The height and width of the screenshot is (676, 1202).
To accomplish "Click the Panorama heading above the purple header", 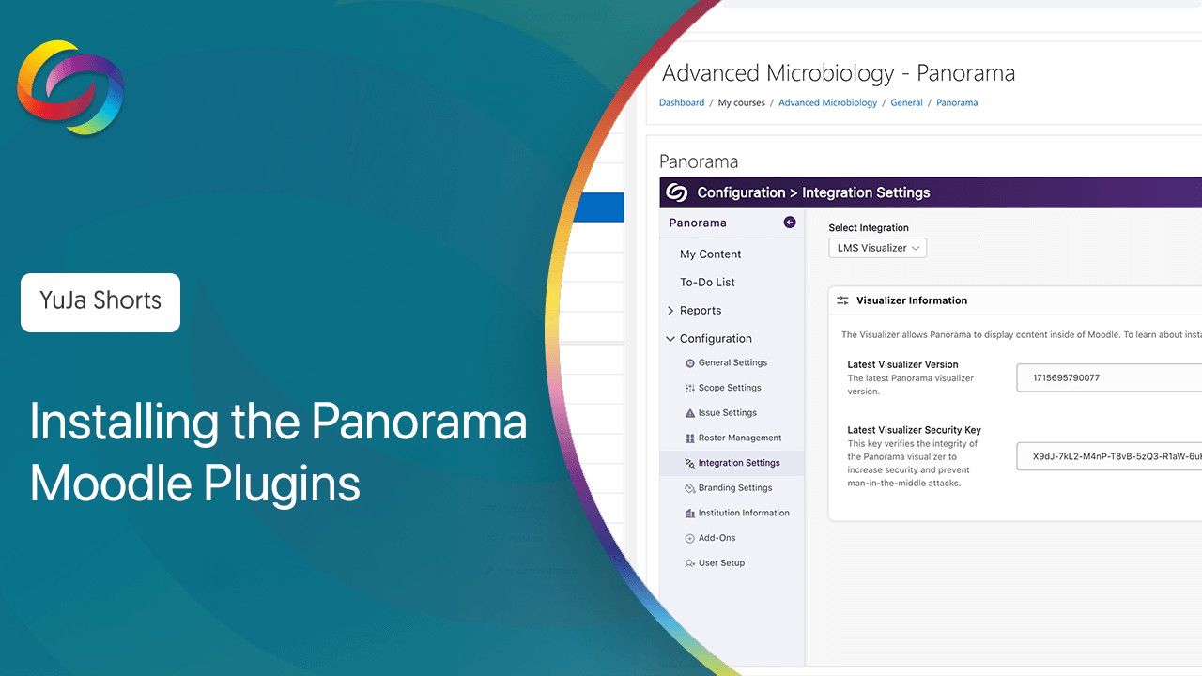I will coord(699,161).
